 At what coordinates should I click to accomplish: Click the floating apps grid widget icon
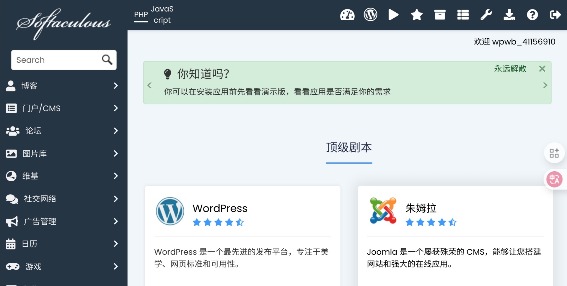(x=554, y=153)
